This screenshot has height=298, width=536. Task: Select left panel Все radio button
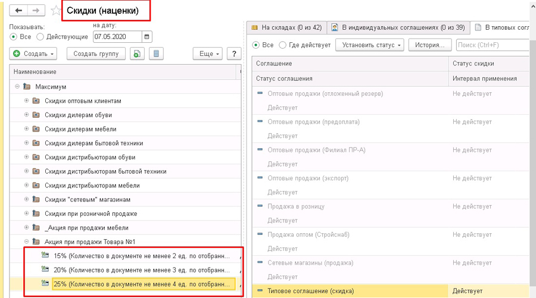tap(14, 37)
